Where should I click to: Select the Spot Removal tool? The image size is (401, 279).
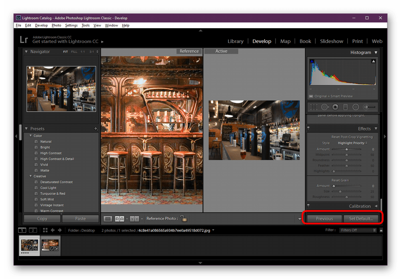325,107
